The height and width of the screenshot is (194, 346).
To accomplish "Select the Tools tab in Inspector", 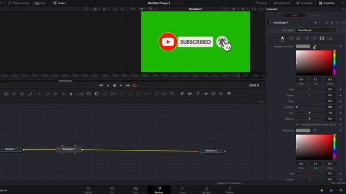I will [x=295, y=15].
